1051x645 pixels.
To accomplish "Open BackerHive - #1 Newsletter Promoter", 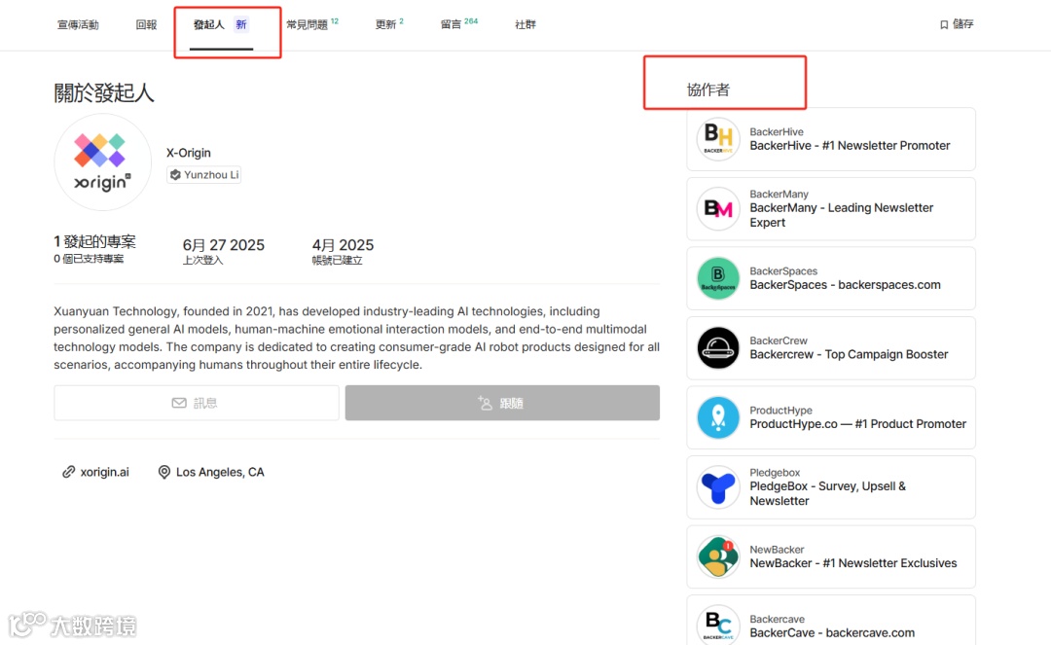I will (x=850, y=145).
